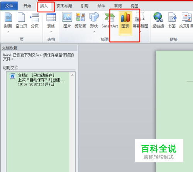Insert a hyperlink with 超链接 icon

[158, 17]
